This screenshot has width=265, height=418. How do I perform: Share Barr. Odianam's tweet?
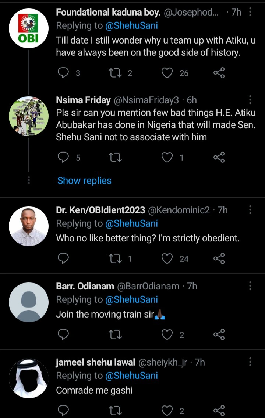[219, 335]
